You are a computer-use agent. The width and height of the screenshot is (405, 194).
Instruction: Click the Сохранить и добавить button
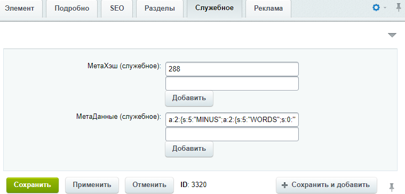327,185
